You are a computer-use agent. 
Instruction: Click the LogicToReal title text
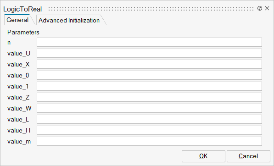22,9
